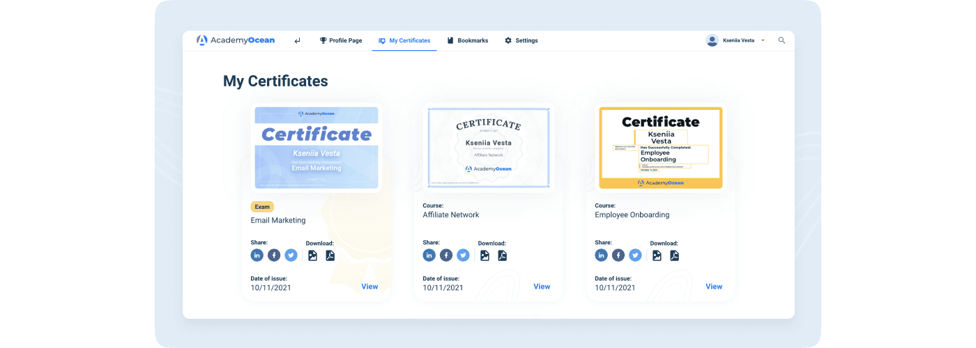Share Employee Onboarding certificate on Twitter
Screen dimensions: 976x348
click(x=636, y=255)
